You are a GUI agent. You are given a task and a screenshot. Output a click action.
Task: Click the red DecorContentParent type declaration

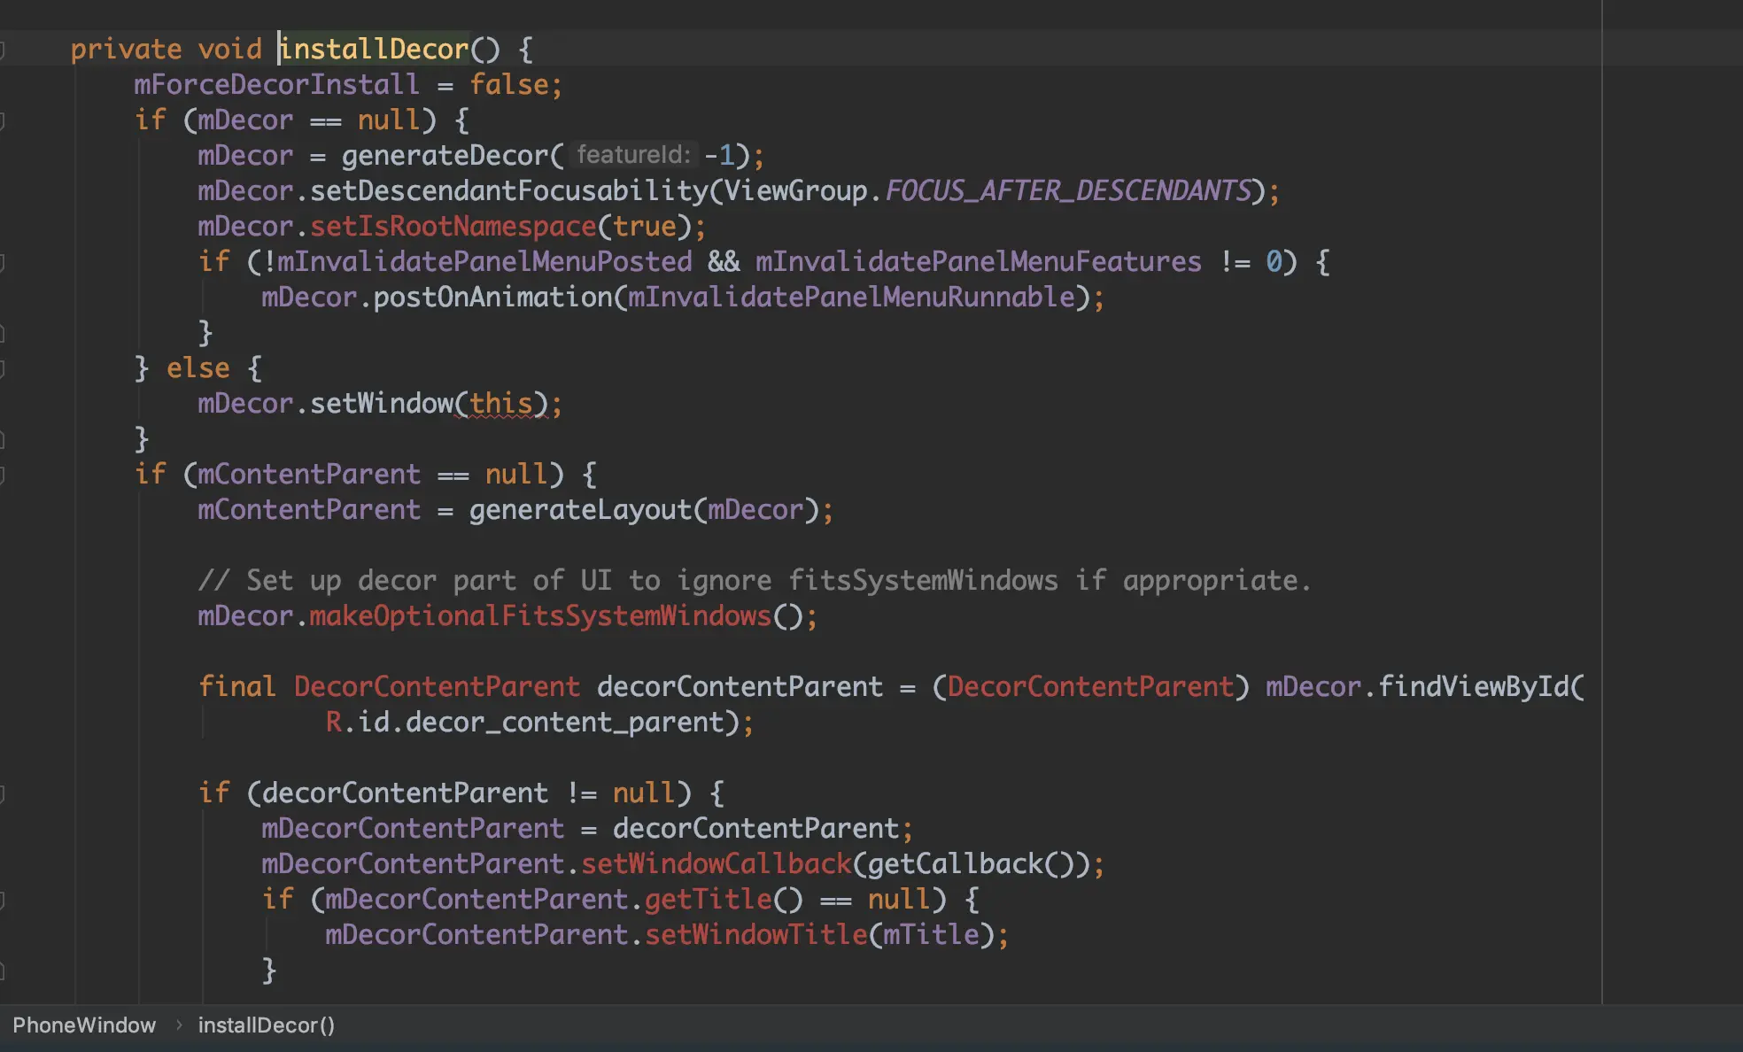click(x=437, y=687)
